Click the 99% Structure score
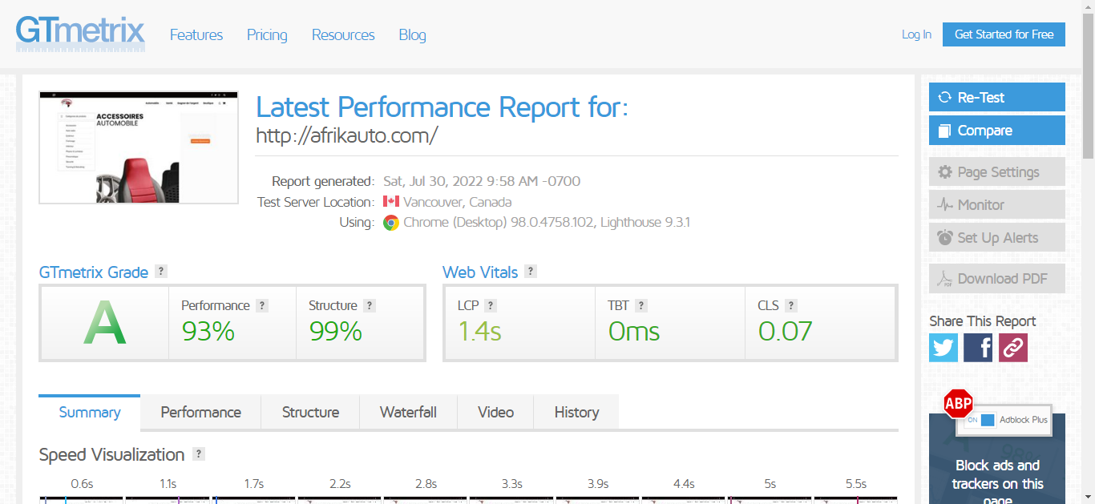 pos(336,331)
